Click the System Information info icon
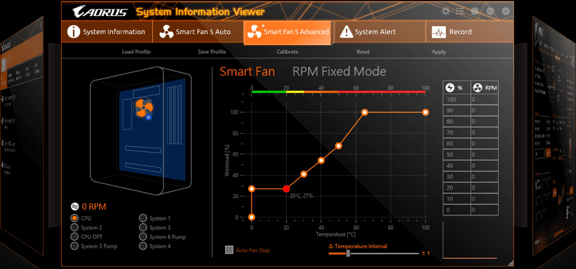This screenshot has width=576, height=269. pyautogui.click(x=73, y=32)
